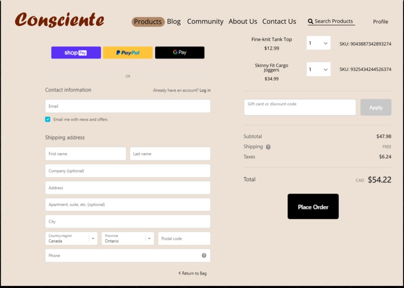Open the Province dropdown
This screenshot has height=288, width=404.
(128, 239)
